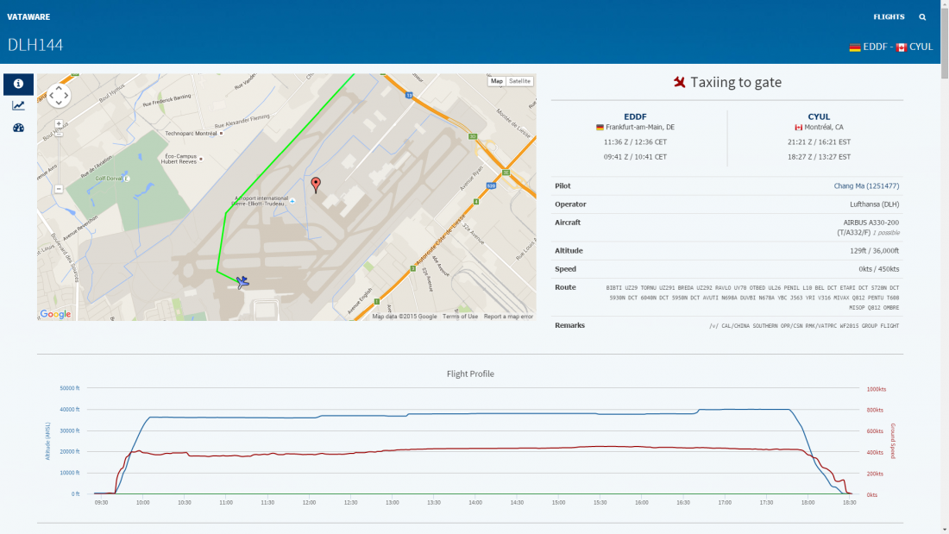The width and height of the screenshot is (949, 534).
Task: Click the EDDF departure airport heading
Action: point(635,116)
